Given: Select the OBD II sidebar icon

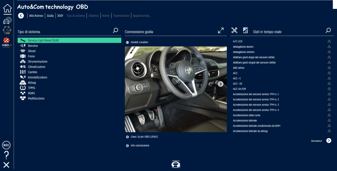Looking at the screenshot, I should click(x=7, y=42).
